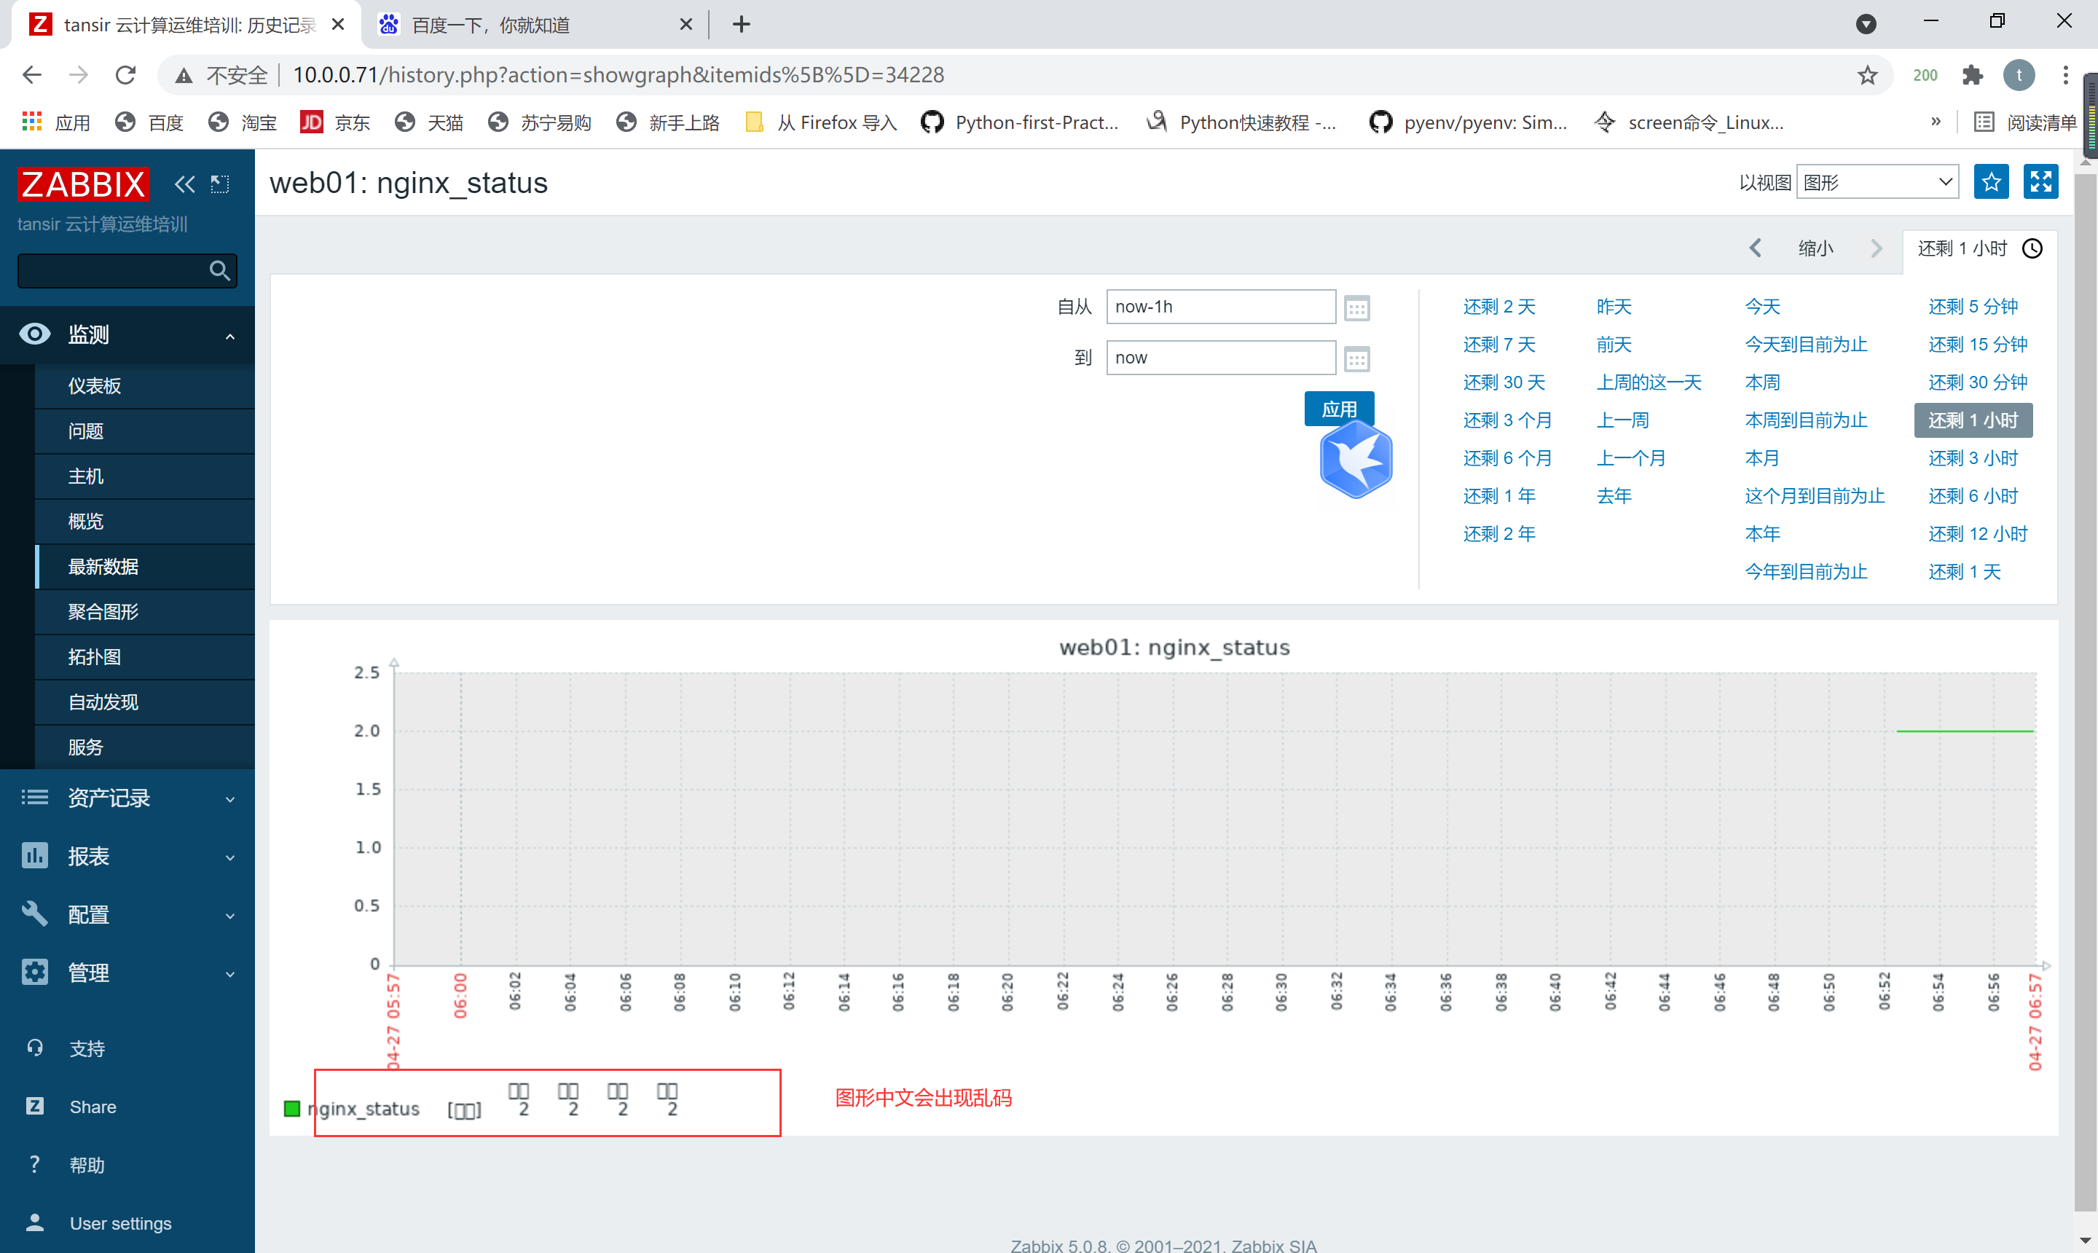Shift time range forward with right chevron
Image resolution: width=2098 pixels, height=1253 pixels.
1876,248
